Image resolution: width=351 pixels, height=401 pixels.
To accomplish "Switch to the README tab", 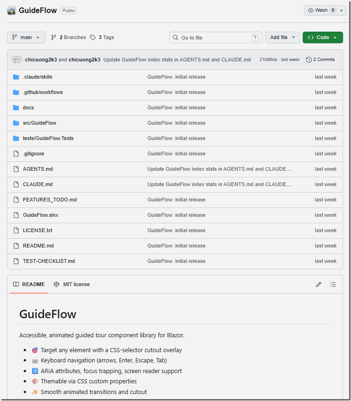I will pyautogui.click(x=29, y=284).
